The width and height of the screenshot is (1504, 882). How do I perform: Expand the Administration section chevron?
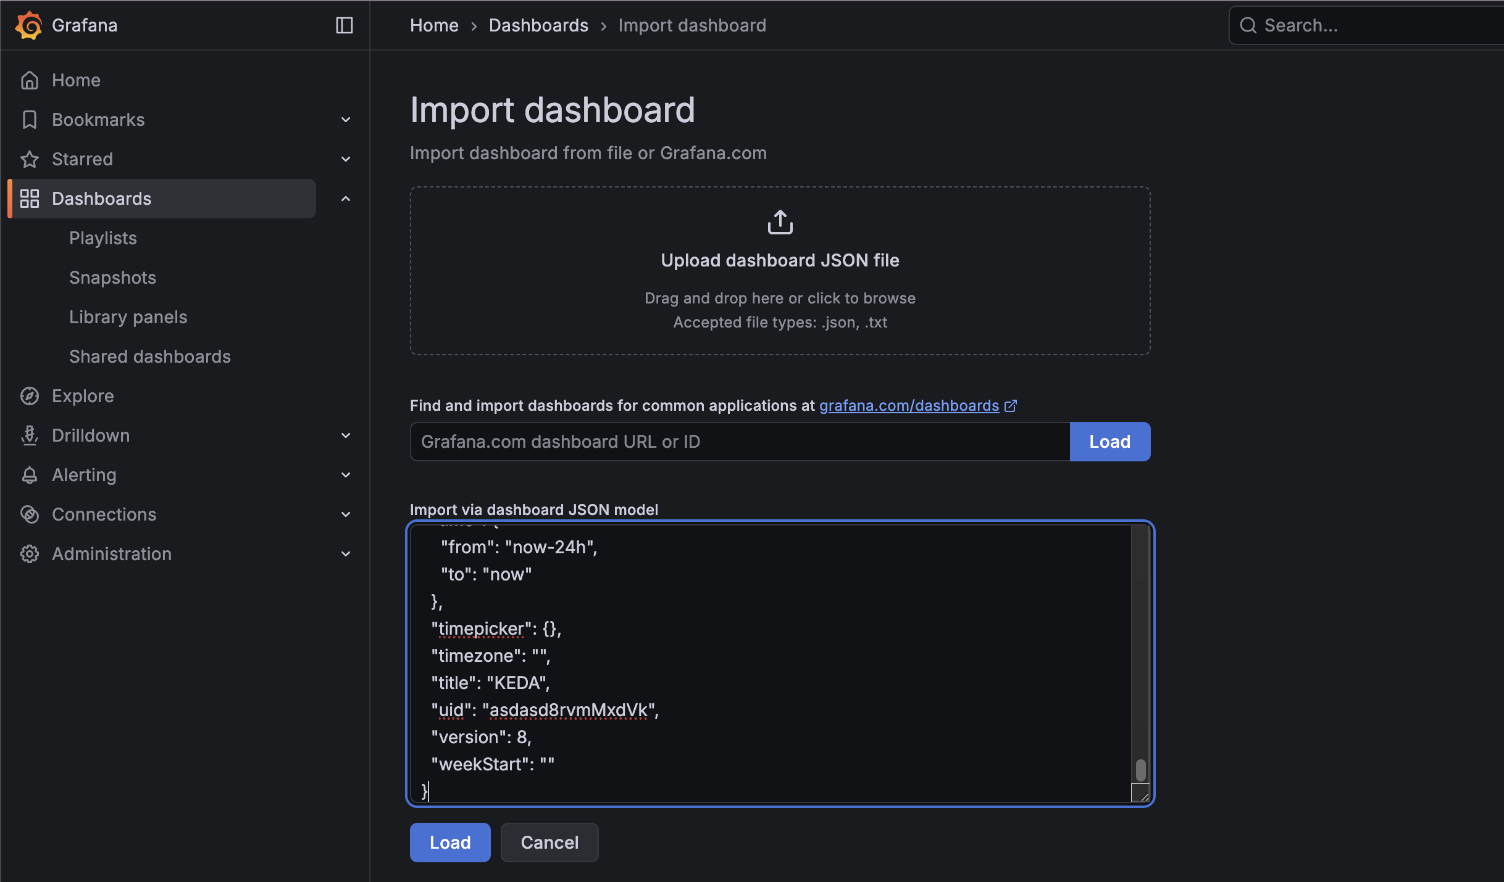346,554
